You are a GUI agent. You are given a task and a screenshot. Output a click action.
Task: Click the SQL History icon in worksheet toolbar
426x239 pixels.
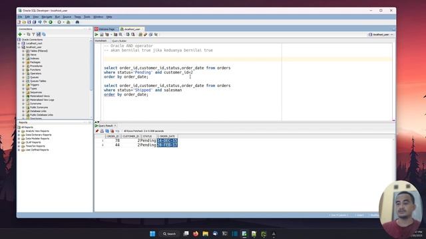pyautogui.click(x=150, y=35)
